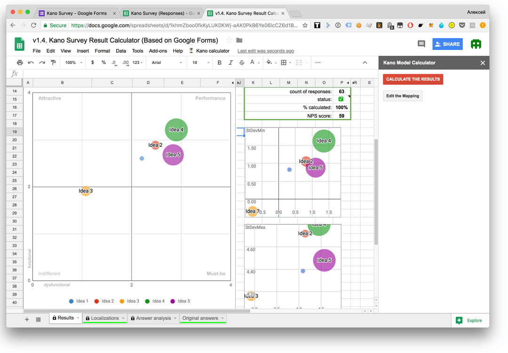Close the Kano Model Calculator sidebar
The width and height of the screenshot is (508, 353).
pyautogui.click(x=483, y=63)
